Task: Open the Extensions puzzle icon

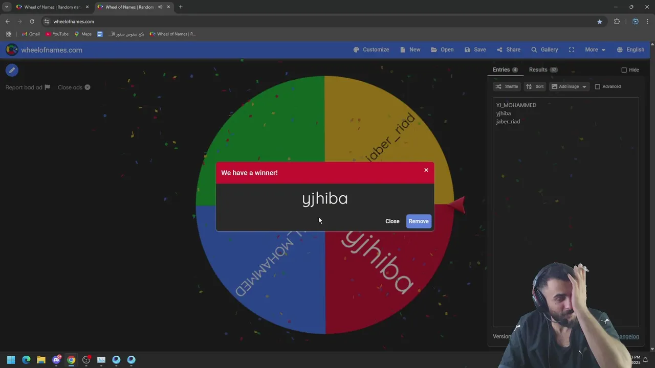Action: tap(617, 21)
